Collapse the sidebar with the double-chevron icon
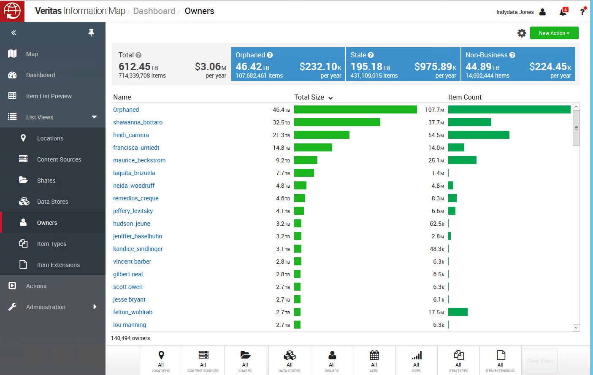593x375 pixels. click(14, 32)
